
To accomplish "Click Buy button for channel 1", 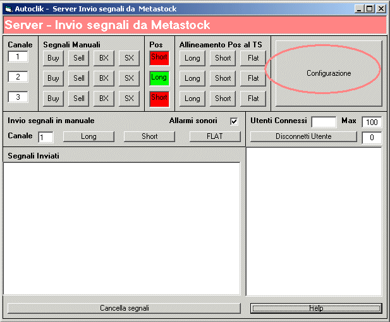I will click(x=53, y=58).
